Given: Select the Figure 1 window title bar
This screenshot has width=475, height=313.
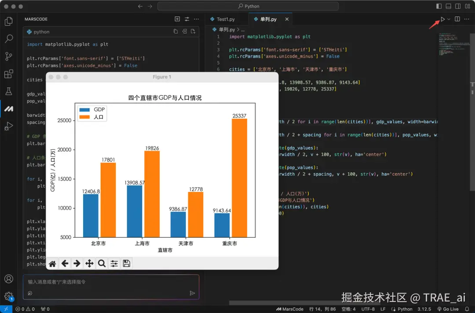Looking at the screenshot, I should 162,77.
